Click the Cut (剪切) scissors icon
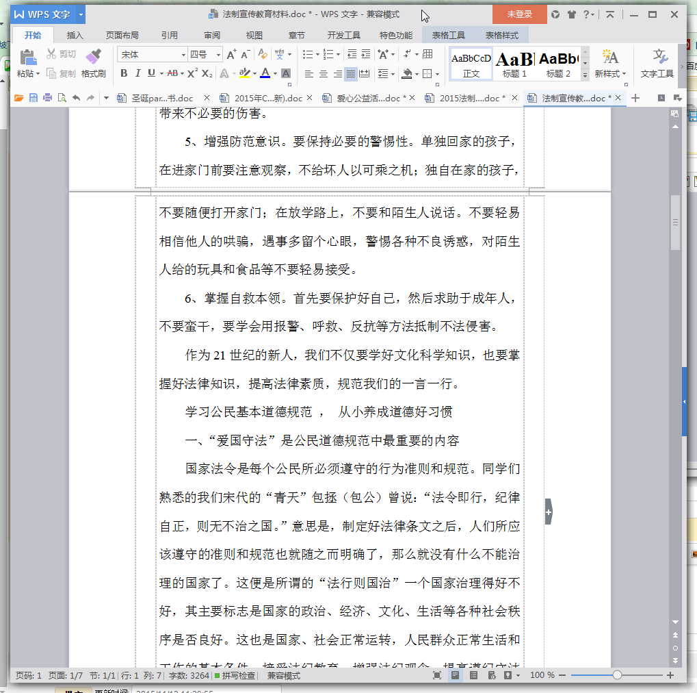The height and width of the screenshot is (693, 697). 51,54
